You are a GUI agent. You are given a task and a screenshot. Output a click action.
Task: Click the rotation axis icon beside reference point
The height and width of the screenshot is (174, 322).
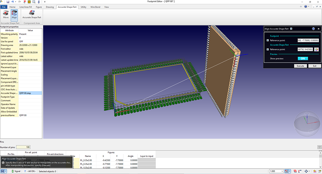(x=316, y=50)
